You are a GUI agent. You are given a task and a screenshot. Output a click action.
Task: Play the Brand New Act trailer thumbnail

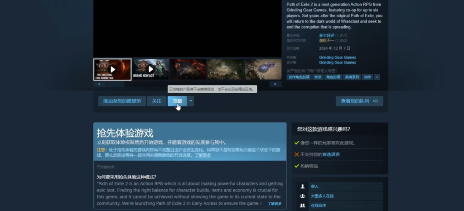pyautogui.click(x=150, y=69)
